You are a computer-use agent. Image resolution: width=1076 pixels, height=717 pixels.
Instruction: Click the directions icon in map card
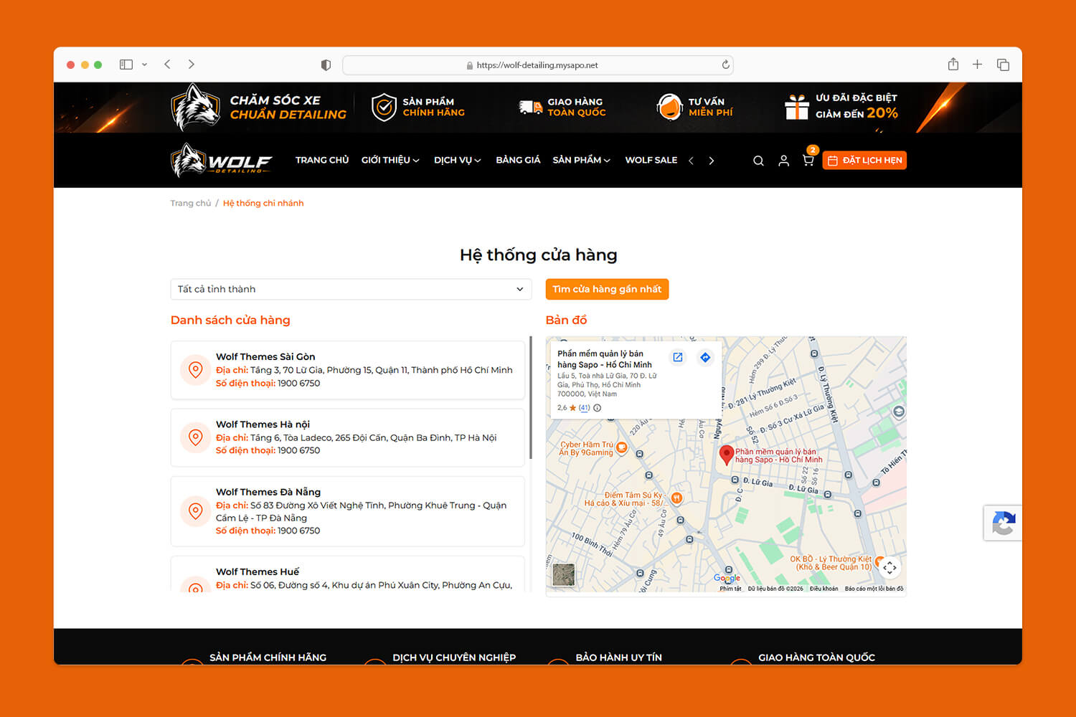(x=705, y=357)
